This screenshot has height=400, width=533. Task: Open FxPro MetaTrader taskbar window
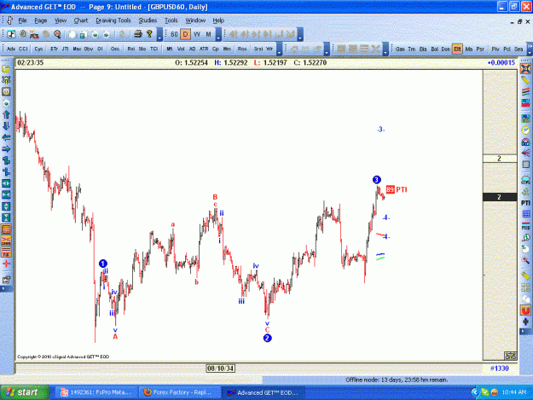tap(97, 392)
